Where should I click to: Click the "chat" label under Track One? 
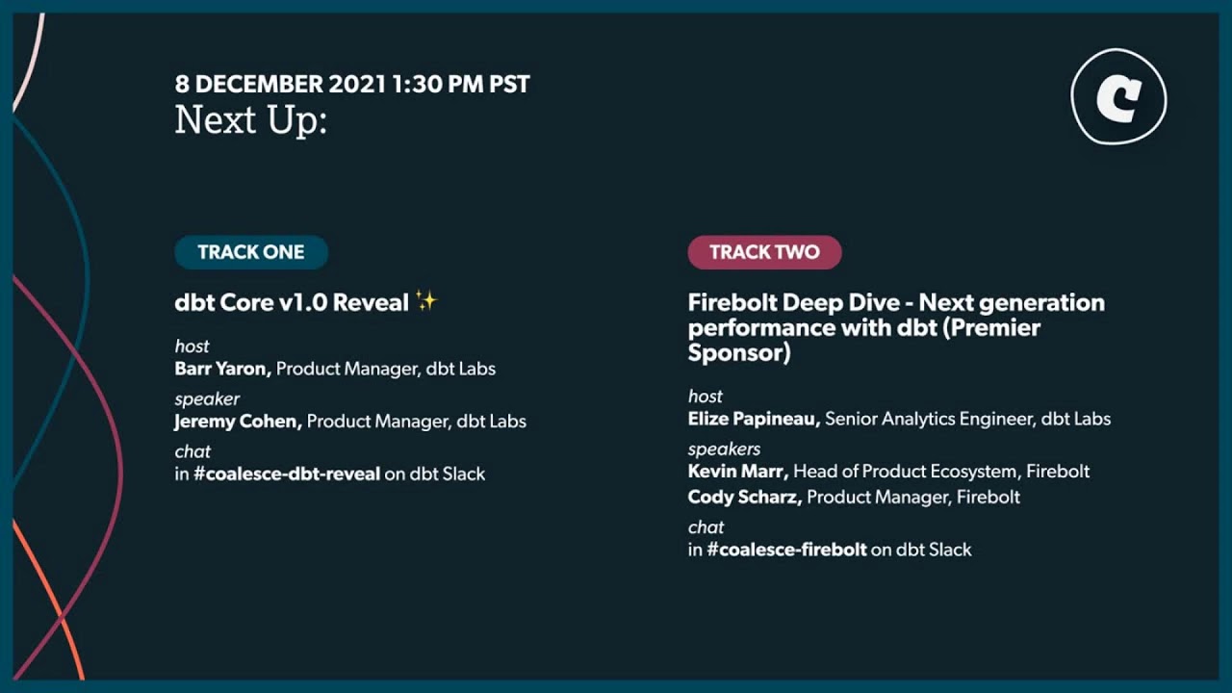pyautogui.click(x=192, y=451)
